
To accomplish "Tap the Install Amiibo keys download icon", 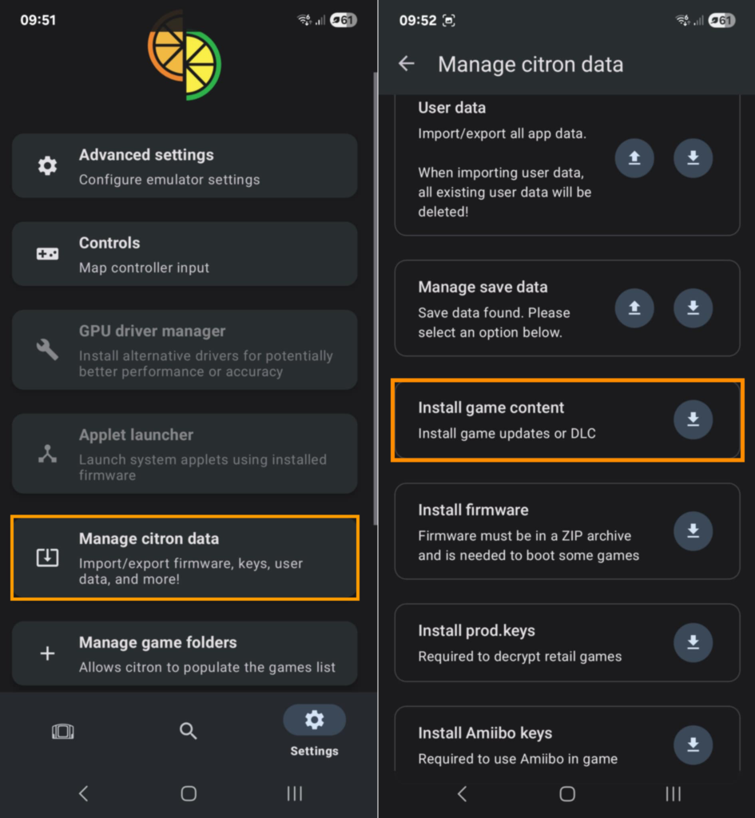I will [x=693, y=745].
